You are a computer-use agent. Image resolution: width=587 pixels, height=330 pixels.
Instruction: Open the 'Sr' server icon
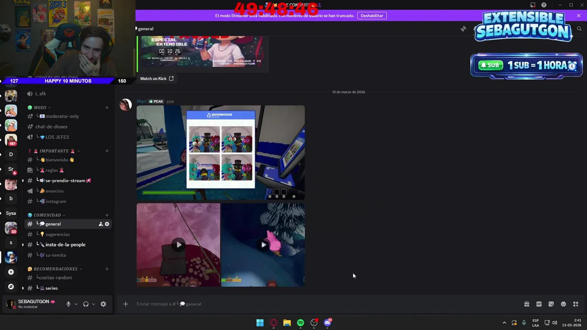11,169
